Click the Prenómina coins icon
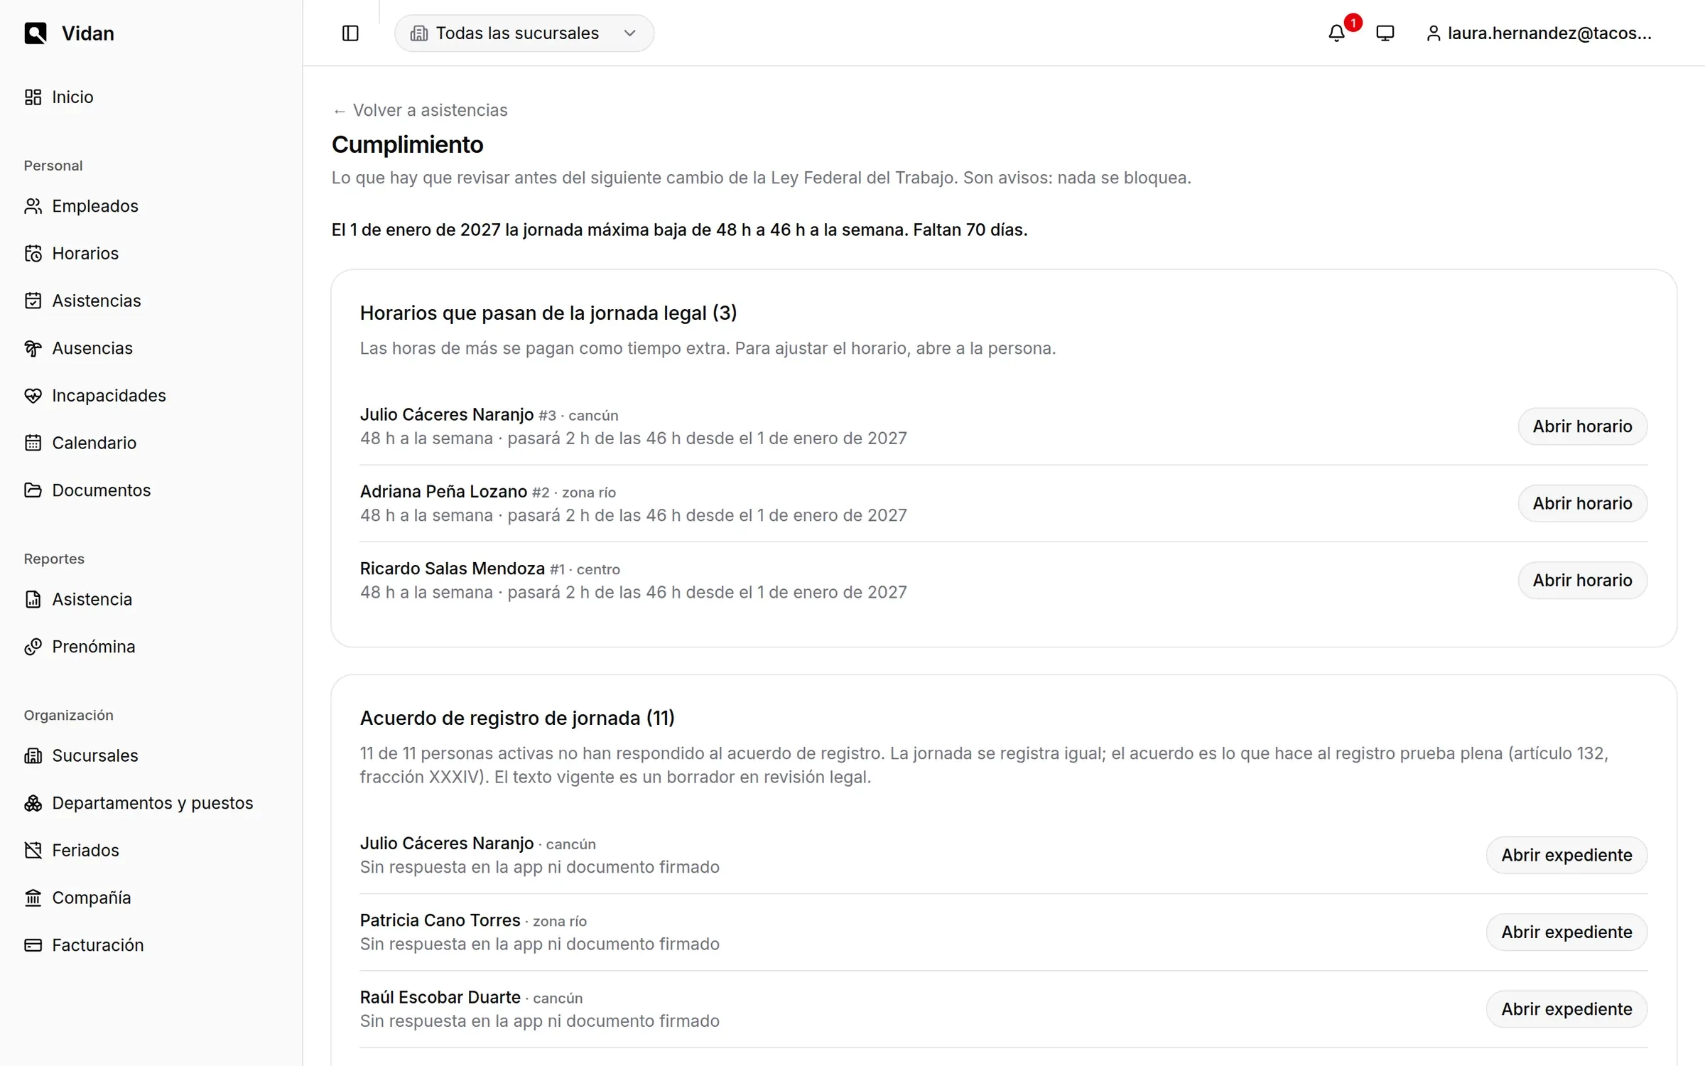 (x=33, y=647)
